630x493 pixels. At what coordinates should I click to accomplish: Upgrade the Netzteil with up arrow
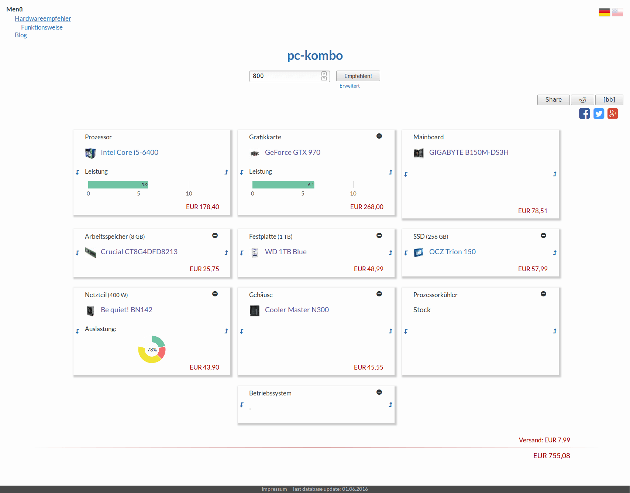(x=226, y=331)
